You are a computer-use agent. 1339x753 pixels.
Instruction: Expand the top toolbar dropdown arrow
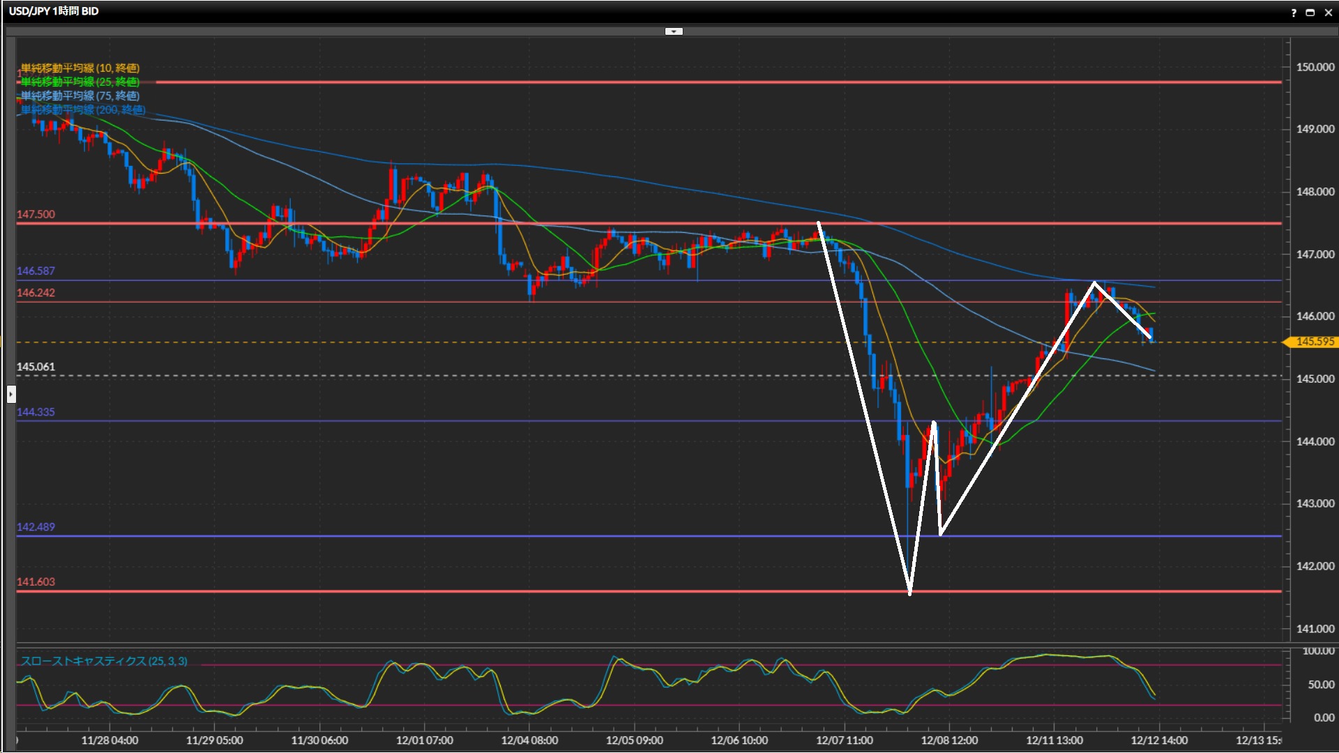click(674, 31)
